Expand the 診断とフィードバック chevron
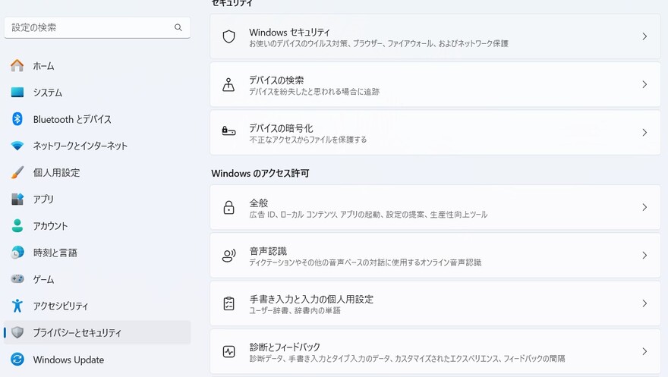Viewport: 668px width, 377px height. [644, 352]
